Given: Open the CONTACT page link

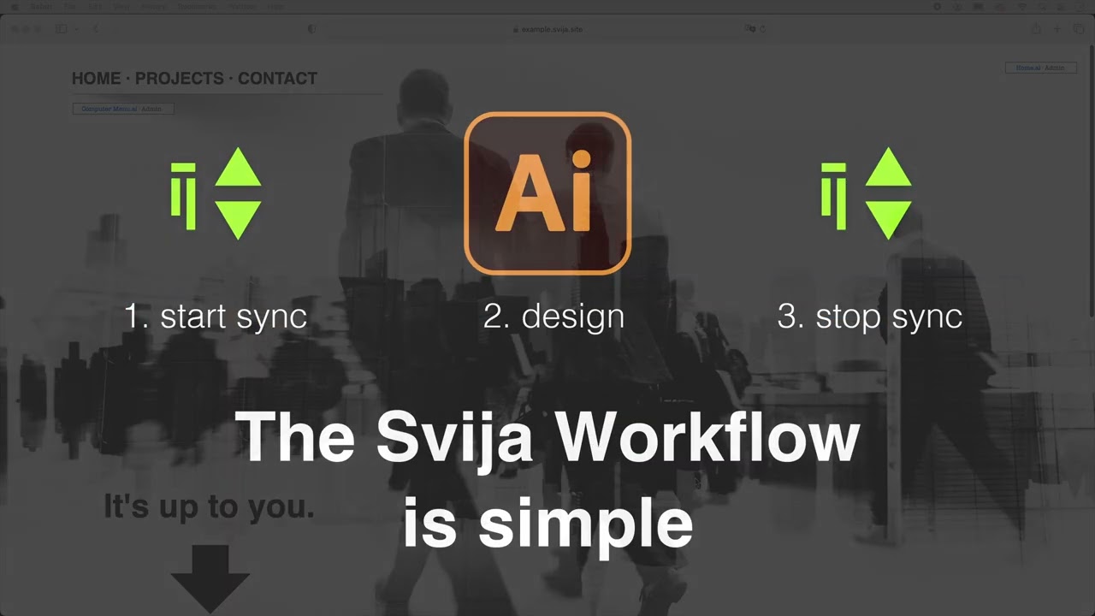Looking at the screenshot, I should click(277, 78).
